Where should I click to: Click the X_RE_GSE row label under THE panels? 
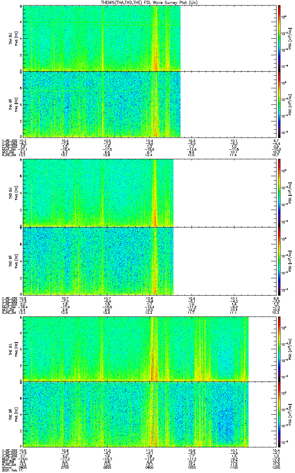click(9, 451)
